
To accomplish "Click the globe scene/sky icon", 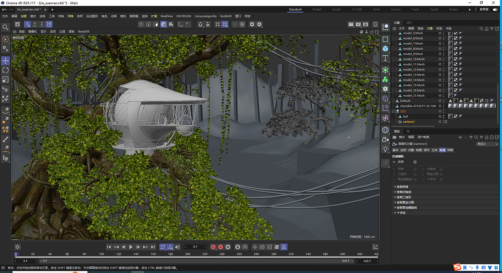I will [386, 130].
